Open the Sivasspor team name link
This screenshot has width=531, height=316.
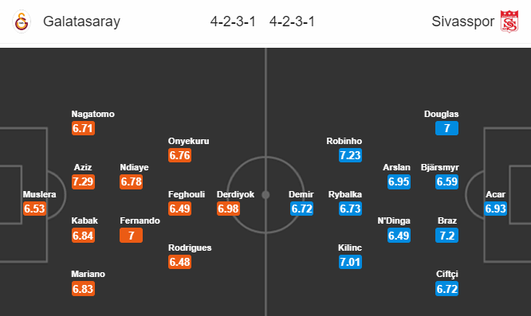pyautogui.click(x=463, y=21)
